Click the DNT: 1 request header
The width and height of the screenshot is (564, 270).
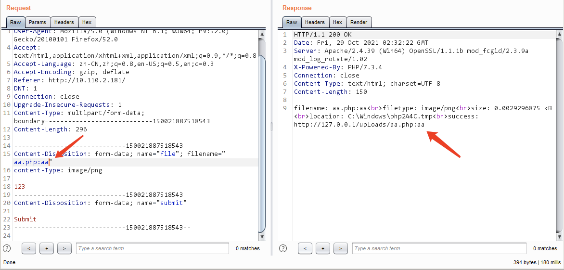(x=26, y=89)
